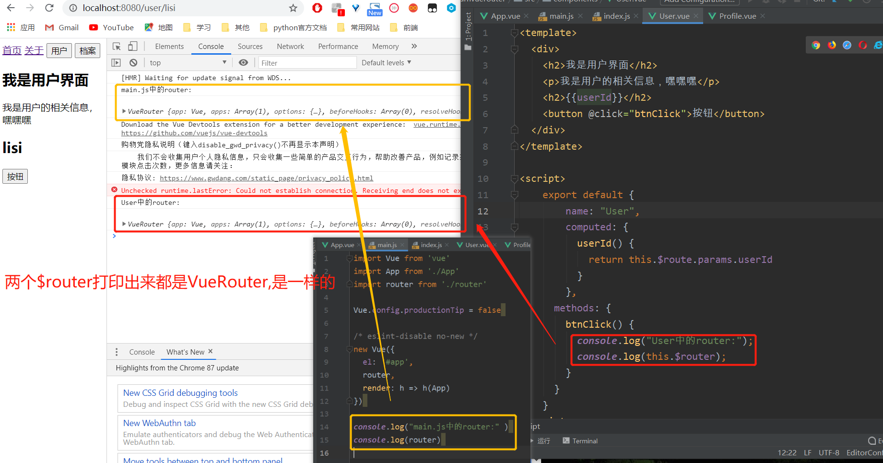883x463 pixels.
Task: Open the Memory tab
Action: (385, 46)
